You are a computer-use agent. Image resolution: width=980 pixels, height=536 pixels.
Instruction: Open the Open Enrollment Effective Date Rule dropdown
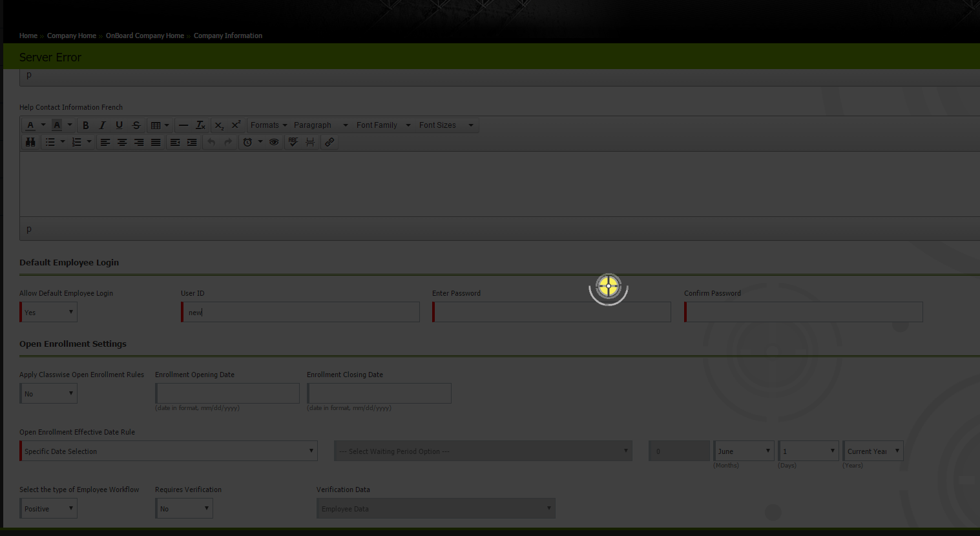[169, 451]
